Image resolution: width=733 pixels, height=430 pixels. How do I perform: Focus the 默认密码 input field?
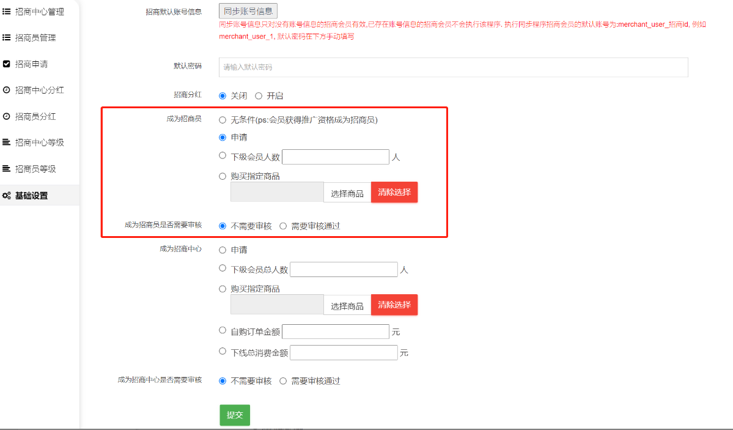[x=453, y=67]
